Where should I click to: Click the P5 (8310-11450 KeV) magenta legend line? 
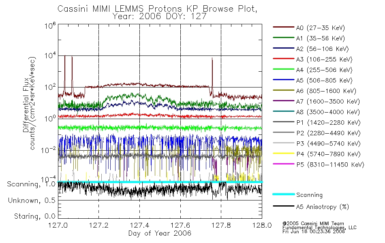tap(283, 164)
